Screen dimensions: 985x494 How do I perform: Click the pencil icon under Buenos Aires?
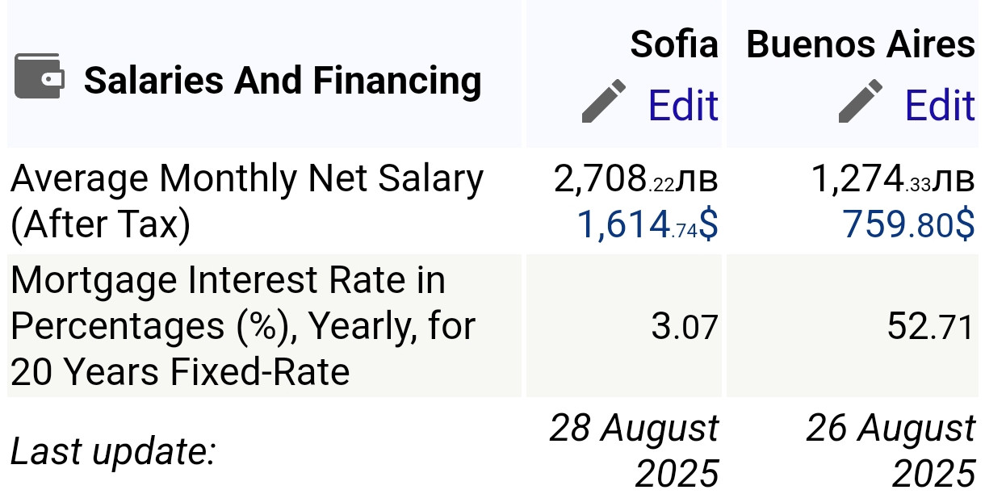pos(861,102)
